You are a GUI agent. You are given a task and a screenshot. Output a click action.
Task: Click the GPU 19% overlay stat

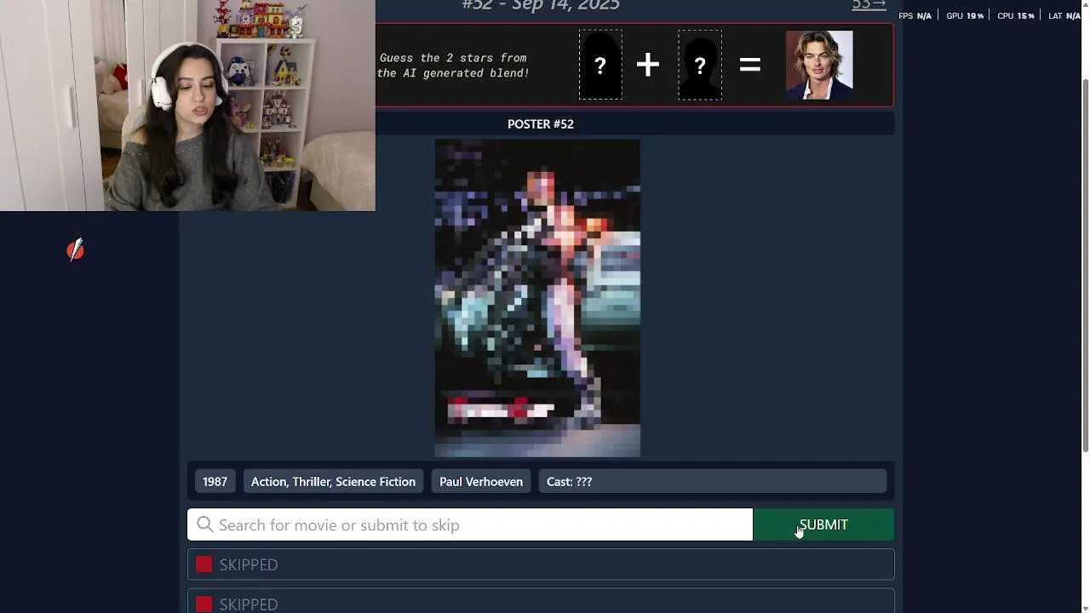click(965, 15)
